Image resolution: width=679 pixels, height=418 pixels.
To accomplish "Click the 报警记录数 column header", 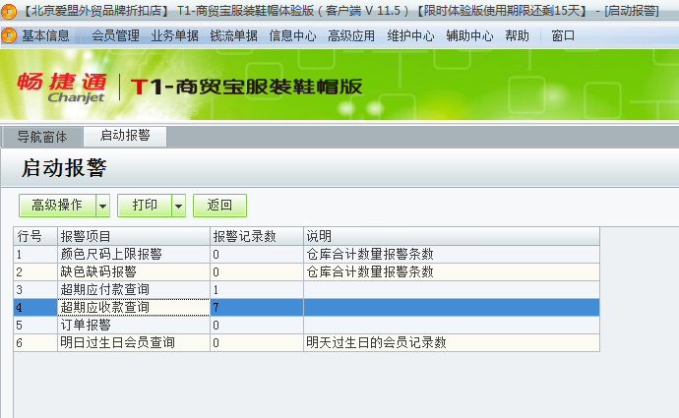I will pos(244,236).
